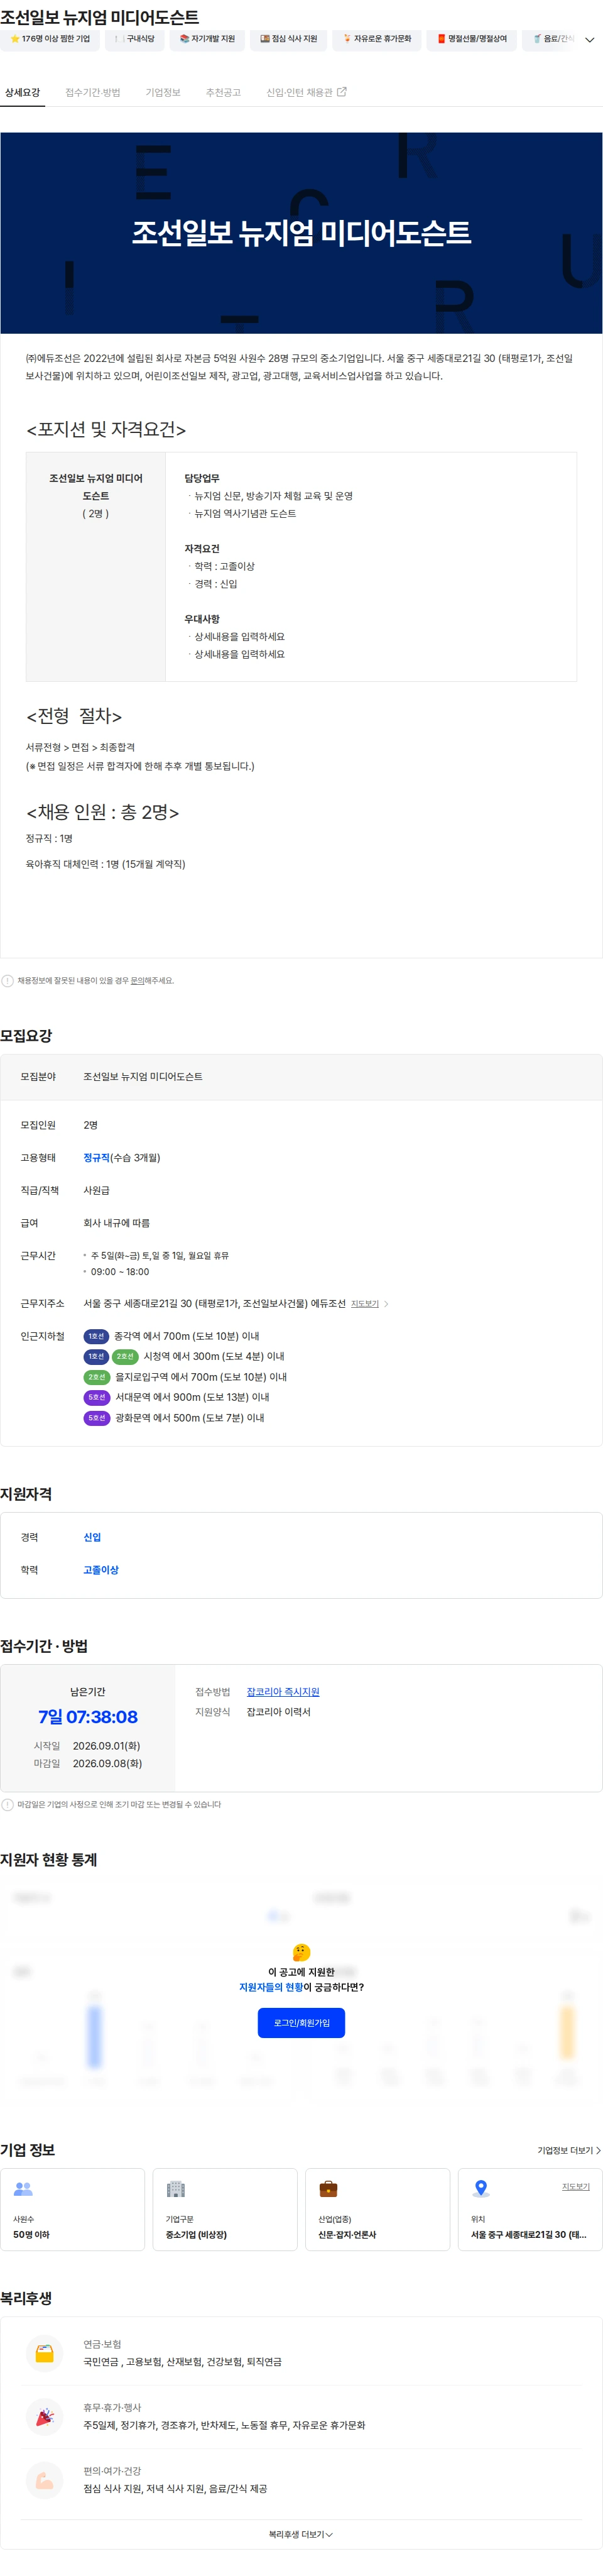603x2576 pixels.
Task: Click the 자기개발 지원 benefit tag
Action: click(207, 39)
